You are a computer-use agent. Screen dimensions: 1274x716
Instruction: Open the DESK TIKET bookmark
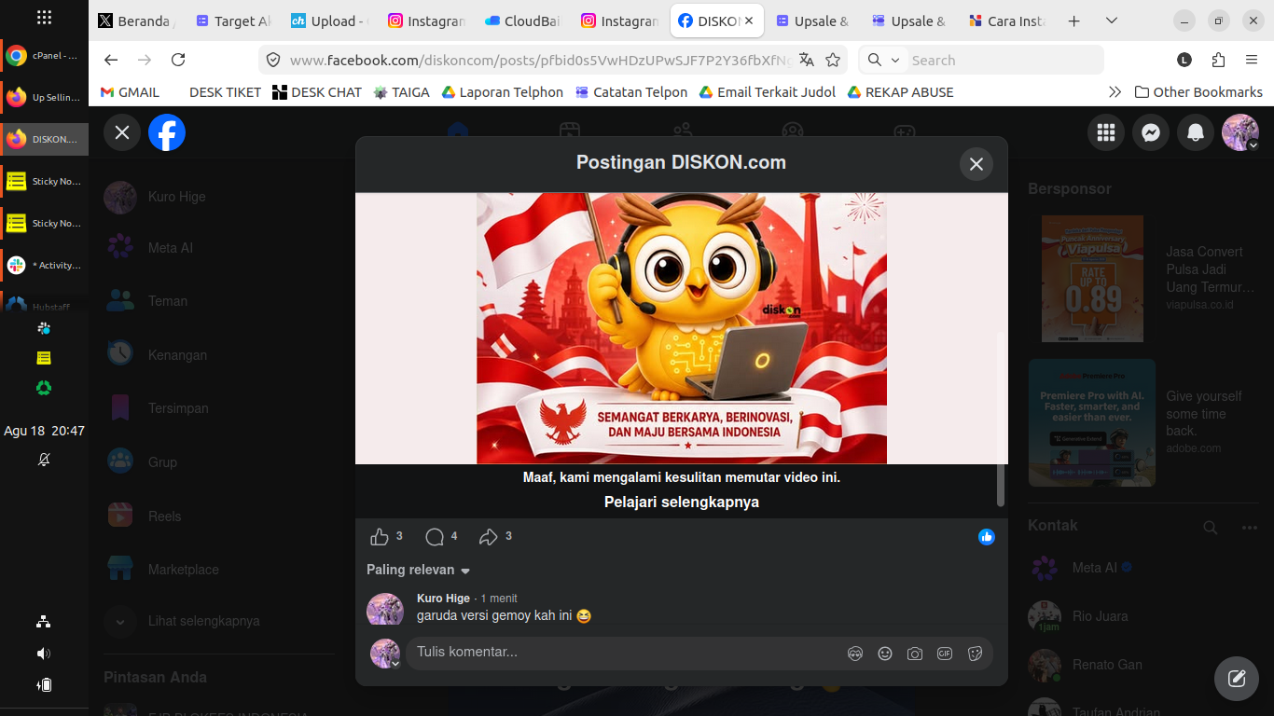[x=225, y=92]
